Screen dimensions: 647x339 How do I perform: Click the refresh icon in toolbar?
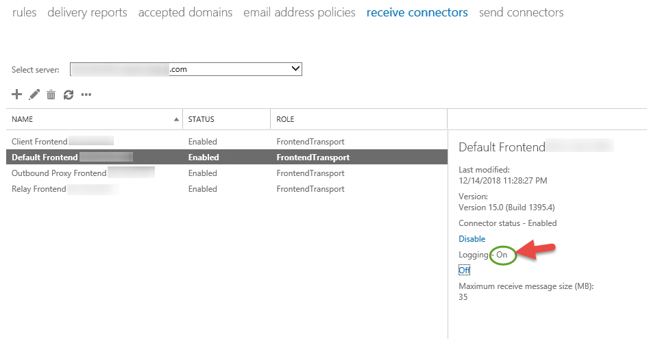point(68,95)
